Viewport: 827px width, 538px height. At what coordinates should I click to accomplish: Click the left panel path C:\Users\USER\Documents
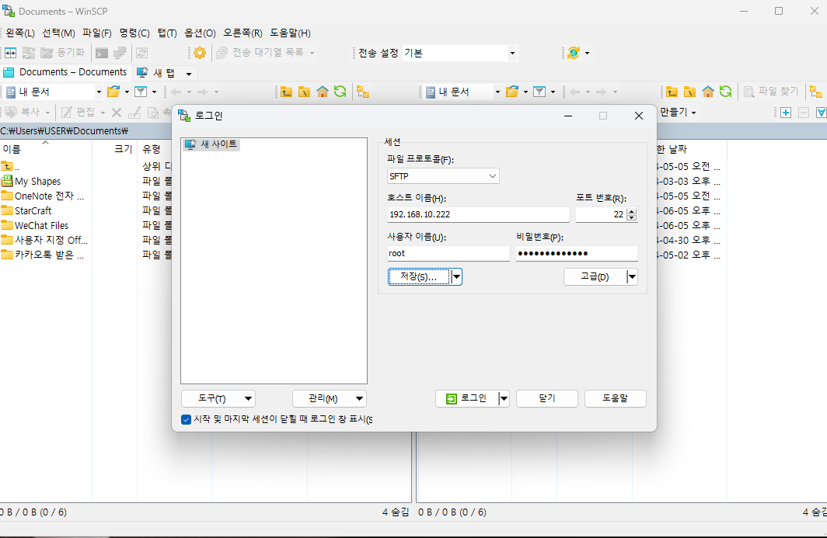[x=65, y=130]
